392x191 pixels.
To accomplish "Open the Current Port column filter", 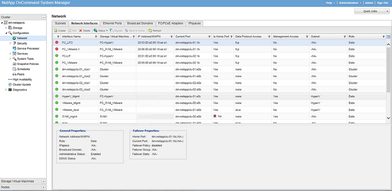I will coord(209,37).
